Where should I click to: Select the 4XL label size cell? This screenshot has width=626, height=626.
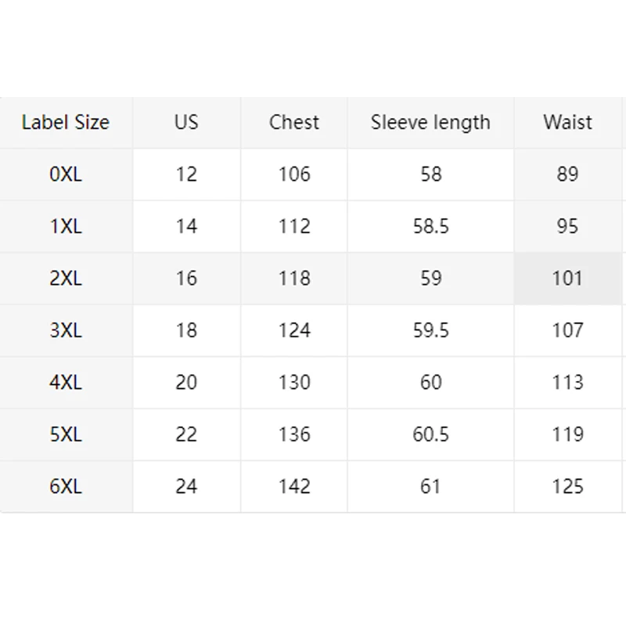pyautogui.click(x=66, y=382)
